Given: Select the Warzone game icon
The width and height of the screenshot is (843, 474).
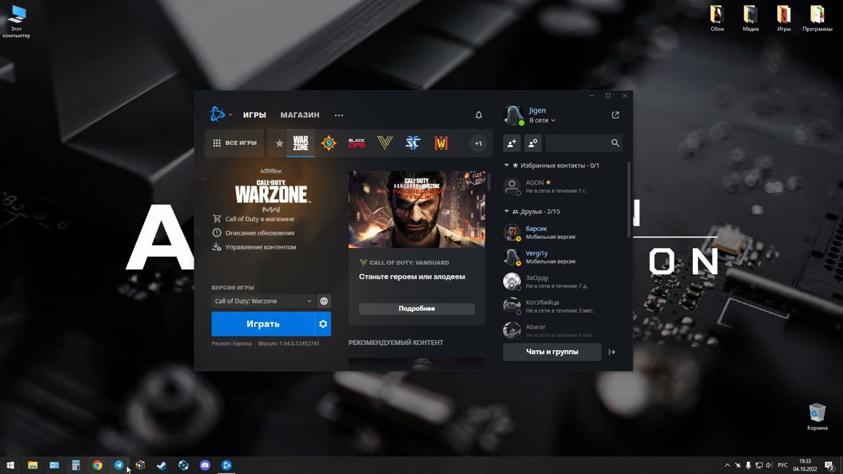Looking at the screenshot, I should 300,143.
